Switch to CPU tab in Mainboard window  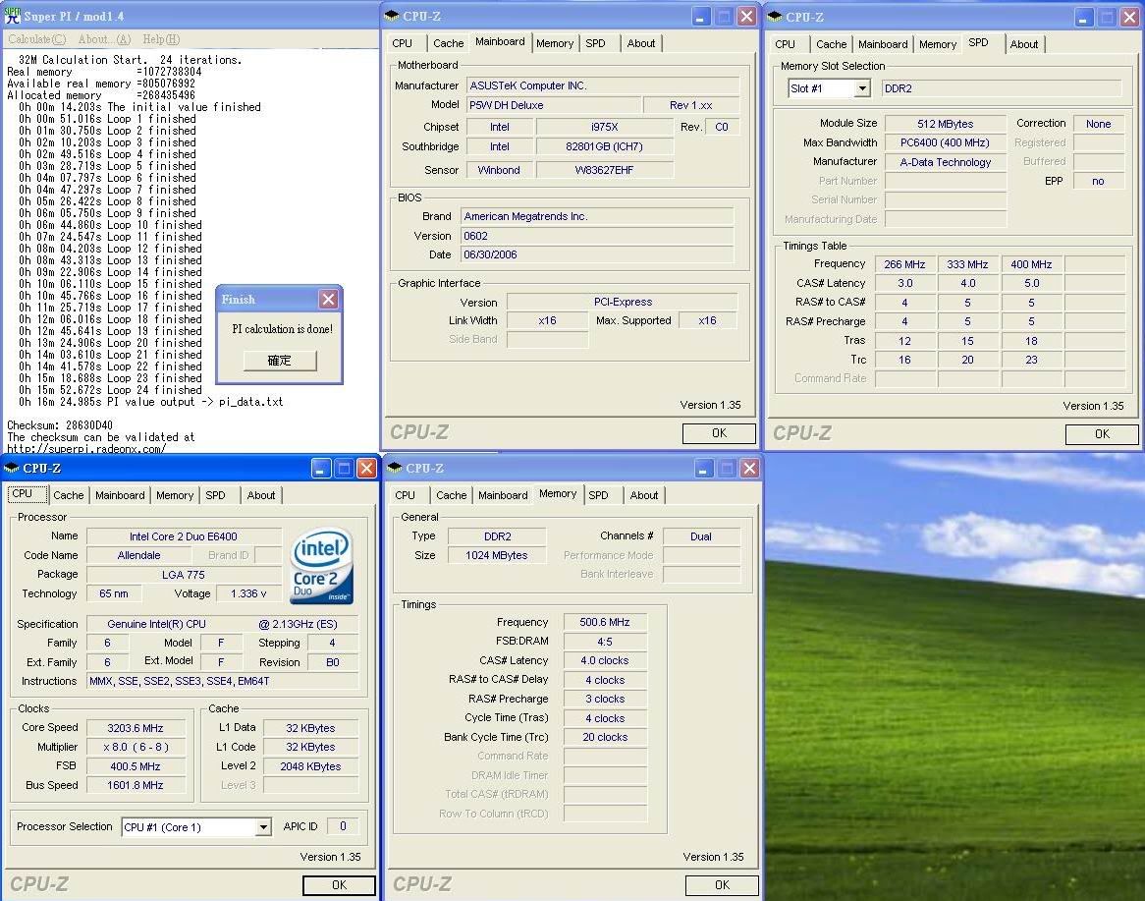403,43
